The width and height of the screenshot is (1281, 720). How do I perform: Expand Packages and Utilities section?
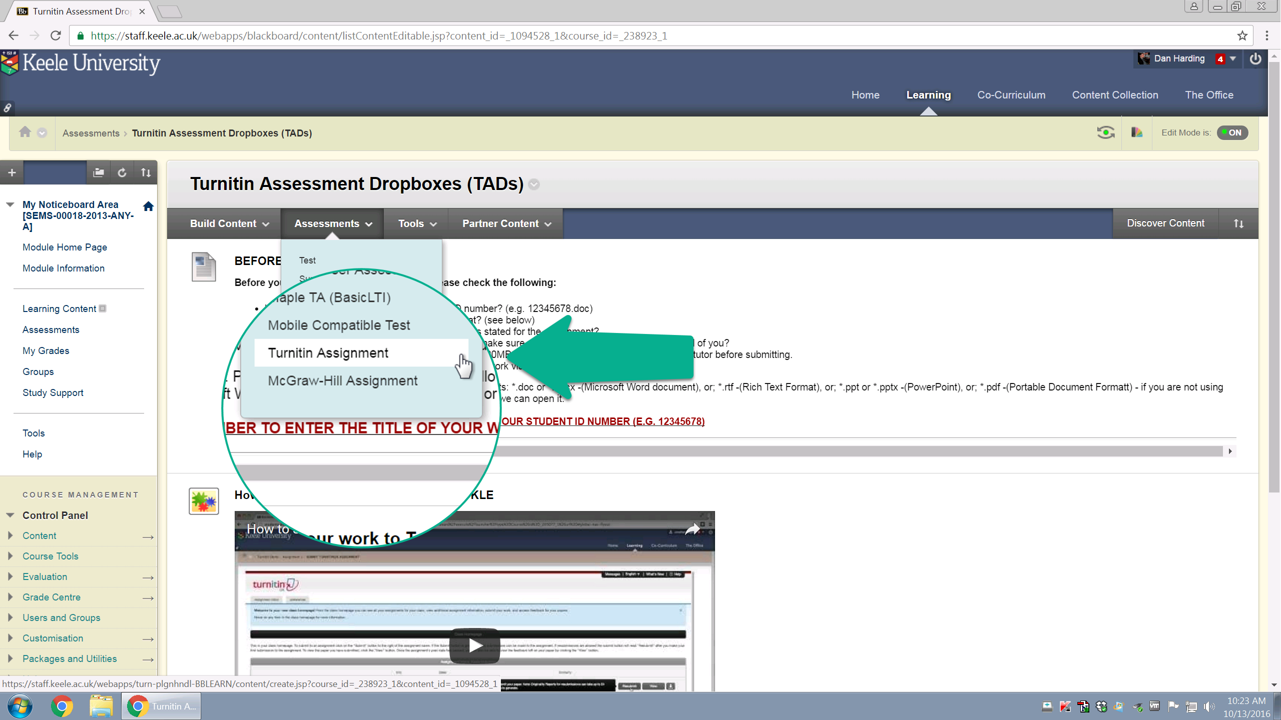click(x=10, y=658)
